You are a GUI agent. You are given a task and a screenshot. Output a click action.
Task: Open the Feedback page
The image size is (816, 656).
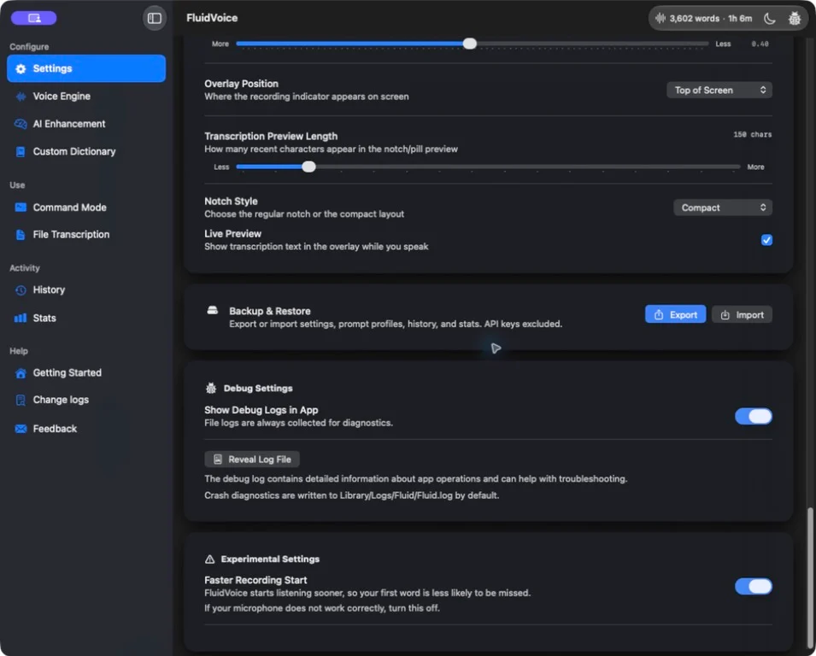86,429
